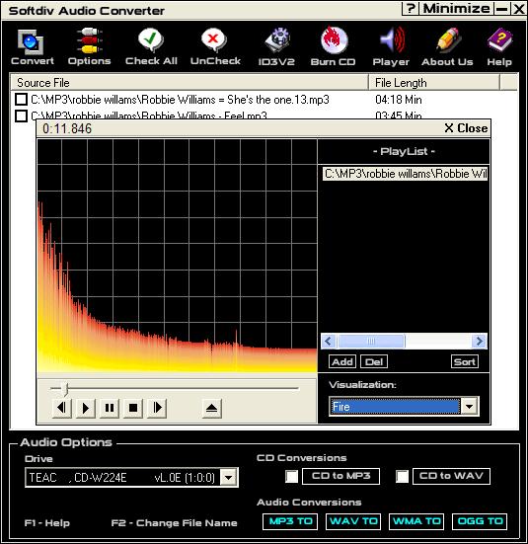Screen dimensions: 528x544
Task: Skip to next track
Action: (157, 408)
